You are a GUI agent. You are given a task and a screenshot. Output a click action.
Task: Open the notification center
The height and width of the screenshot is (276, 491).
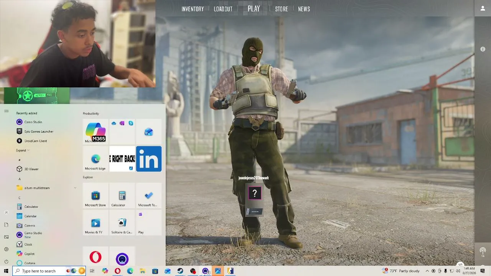point(483,271)
